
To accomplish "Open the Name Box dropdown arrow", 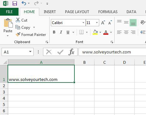I will point(30,52).
